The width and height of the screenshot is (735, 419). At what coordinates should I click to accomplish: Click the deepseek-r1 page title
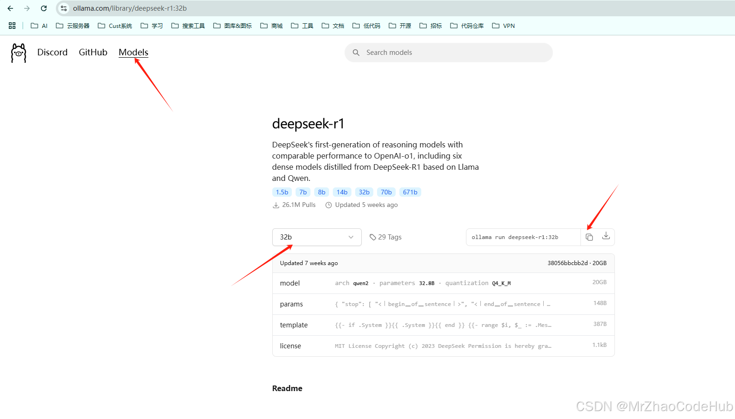[x=308, y=124]
